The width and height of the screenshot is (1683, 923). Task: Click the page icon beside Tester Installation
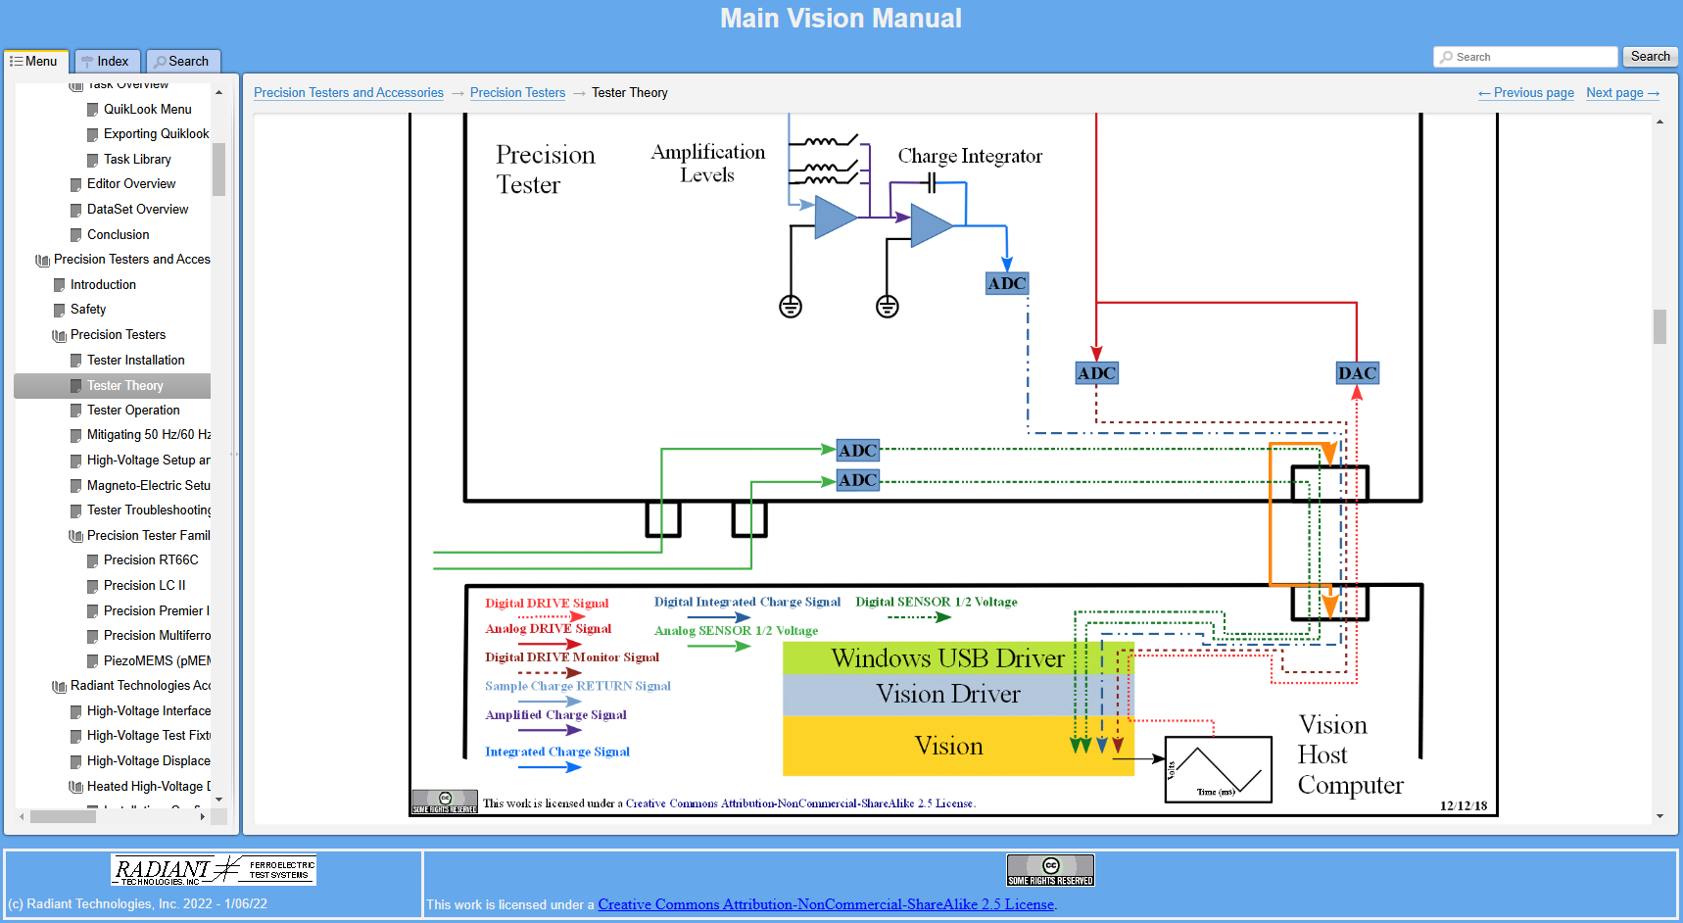click(76, 361)
